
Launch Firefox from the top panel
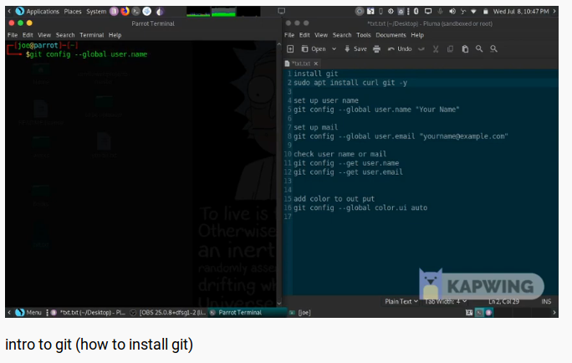[125, 12]
